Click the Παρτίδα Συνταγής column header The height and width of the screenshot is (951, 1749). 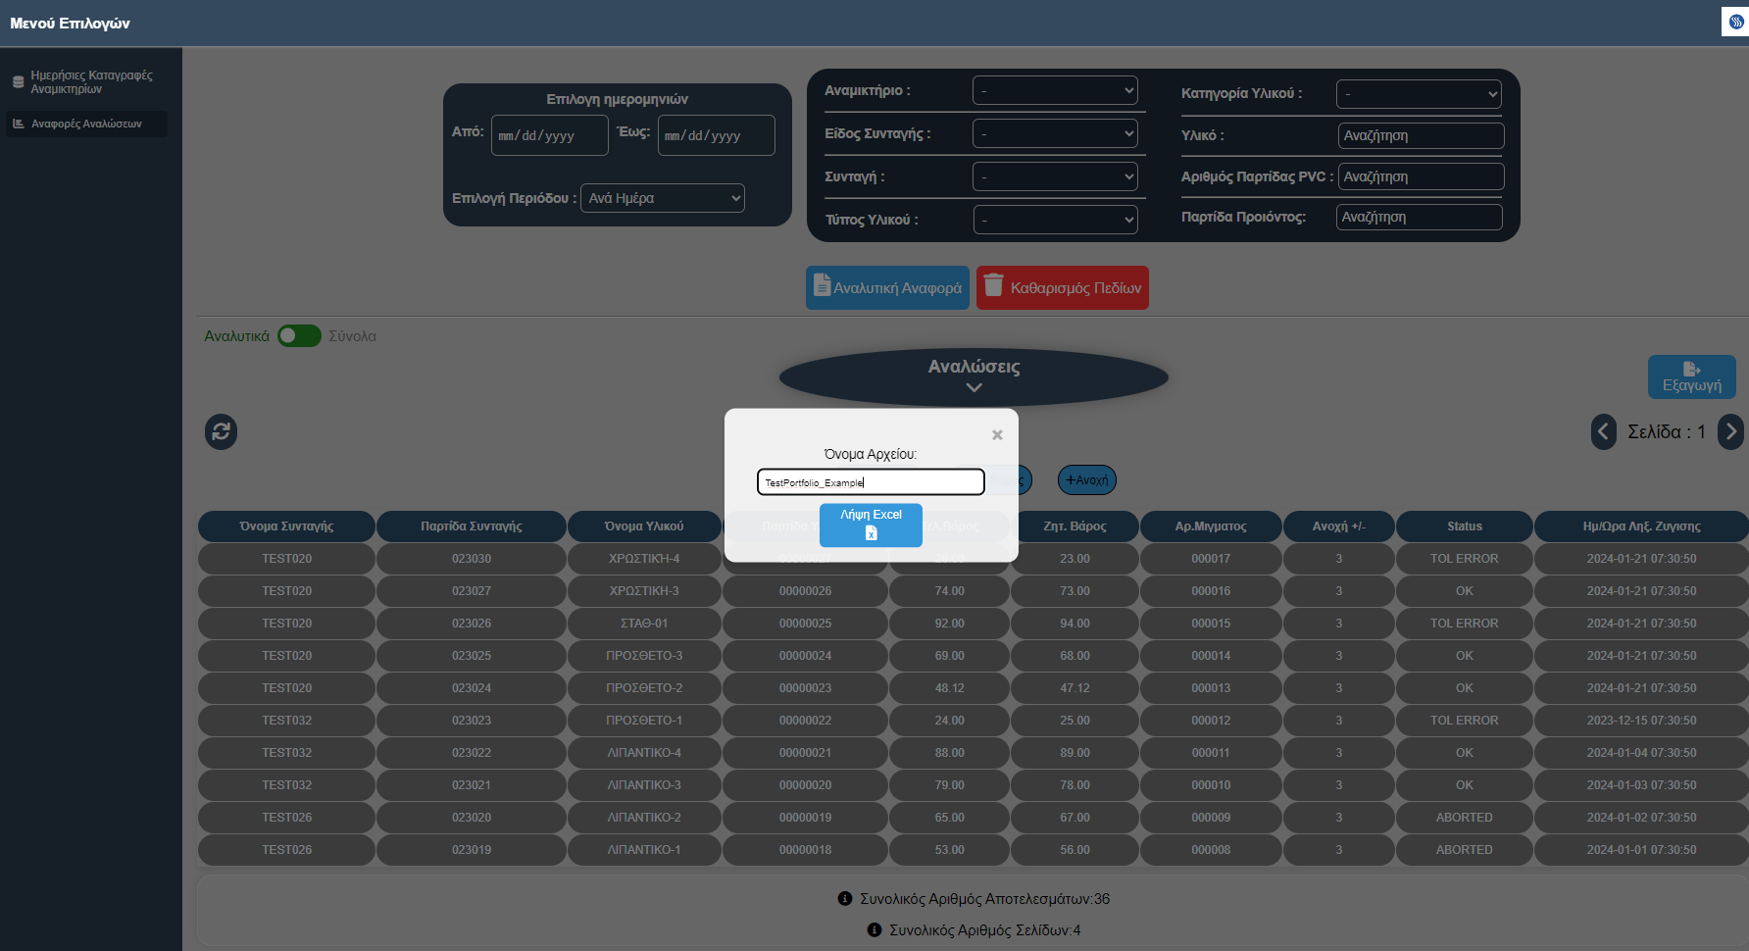click(472, 526)
